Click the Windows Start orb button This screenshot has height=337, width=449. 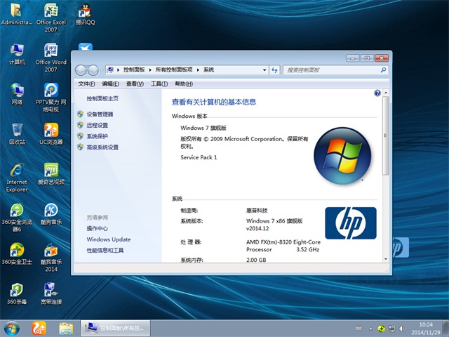(12, 328)
